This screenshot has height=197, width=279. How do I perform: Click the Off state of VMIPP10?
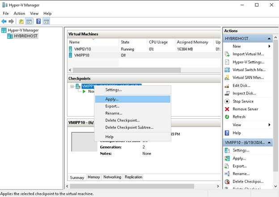coord(123,55)
